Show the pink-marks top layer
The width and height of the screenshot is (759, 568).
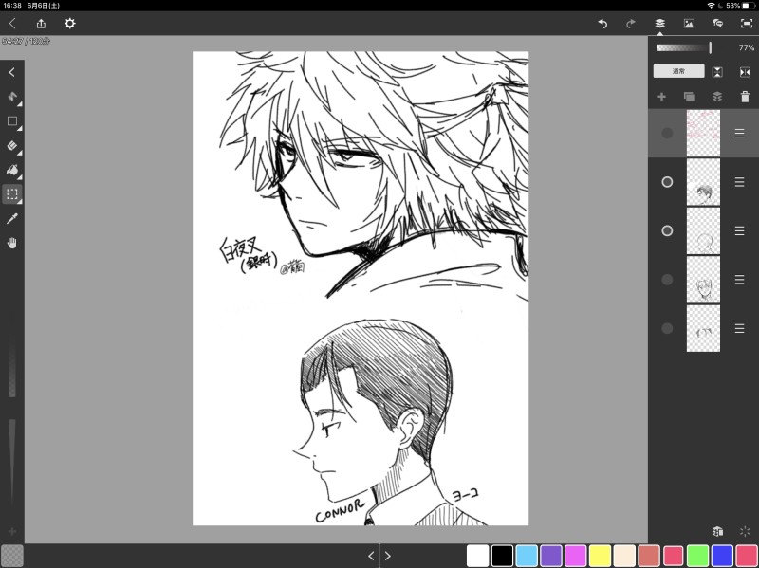[667, 133]
